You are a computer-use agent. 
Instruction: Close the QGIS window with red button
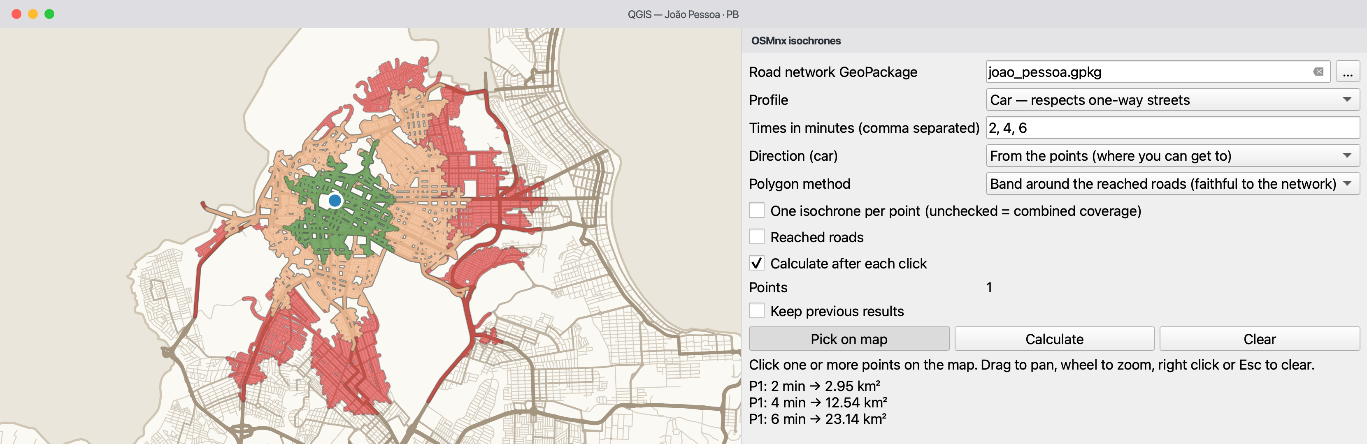pos(16,14)
